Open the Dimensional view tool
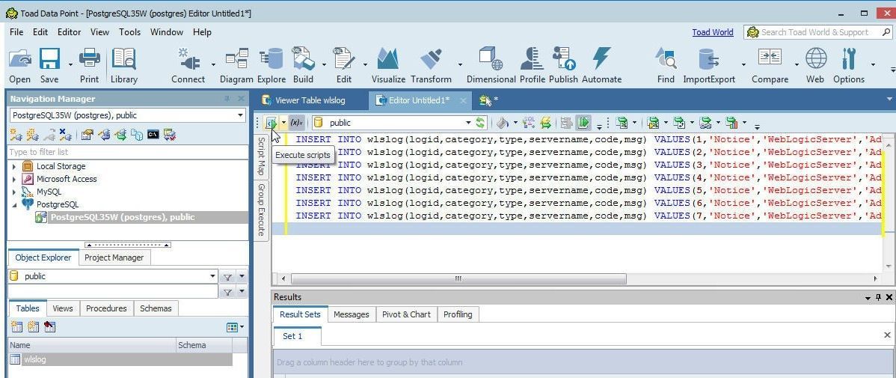Screen dimensions: 896x378 (491, 66)
